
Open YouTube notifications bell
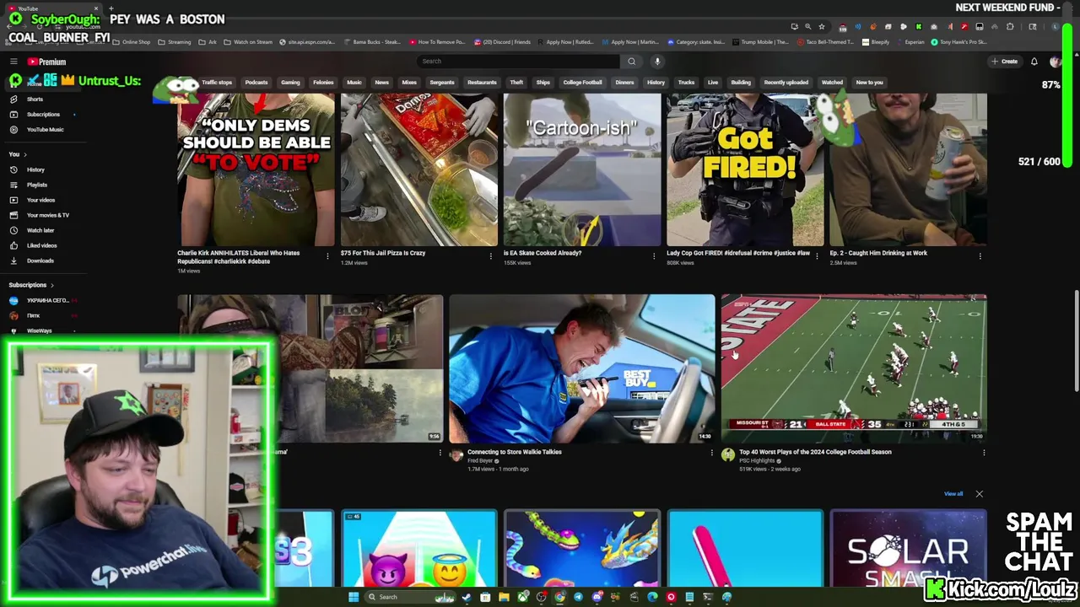pos(1034,62)
